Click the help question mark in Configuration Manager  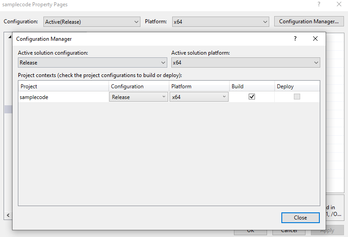295,39
